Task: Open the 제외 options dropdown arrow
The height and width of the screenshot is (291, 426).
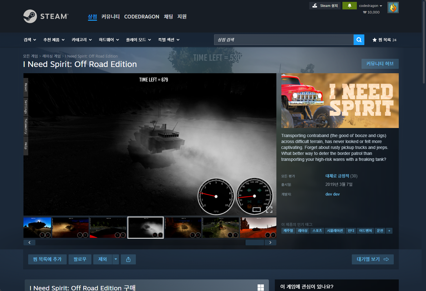Action: [x=115, y=259]
